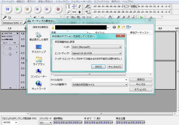The image size is (179, 125).
Task: Click the Undo arrow icon
Action: (x=97, y=17)
